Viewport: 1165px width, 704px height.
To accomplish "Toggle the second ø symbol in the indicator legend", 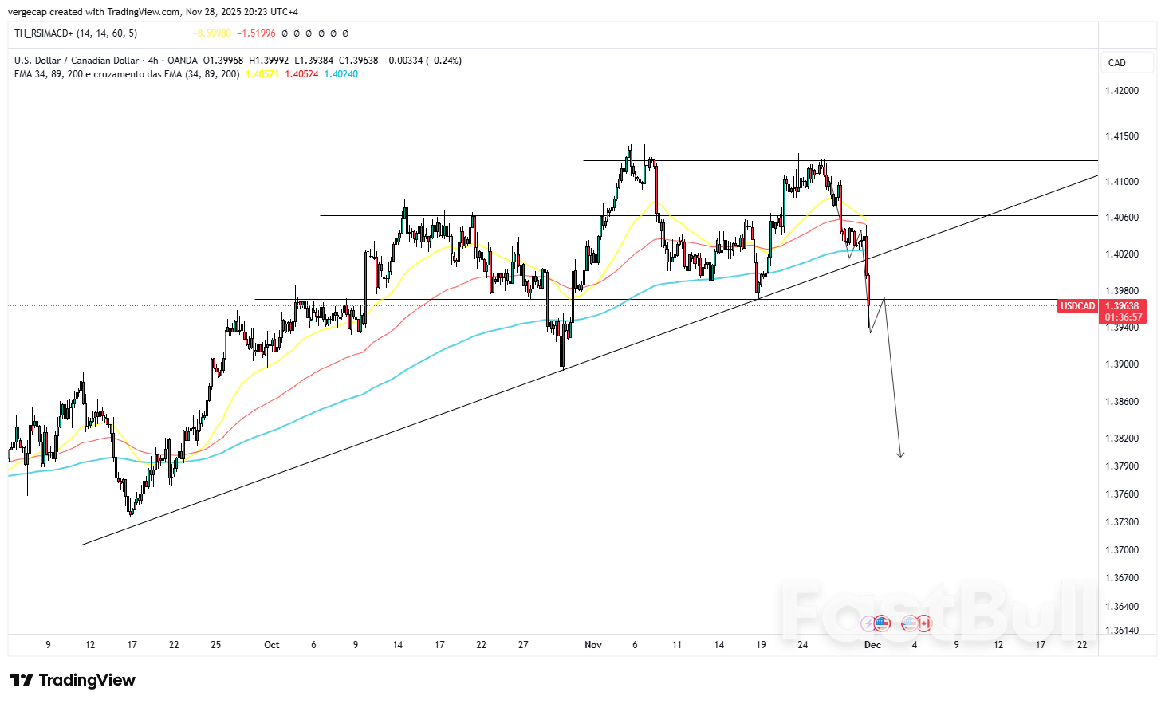I will pos(296,33).
